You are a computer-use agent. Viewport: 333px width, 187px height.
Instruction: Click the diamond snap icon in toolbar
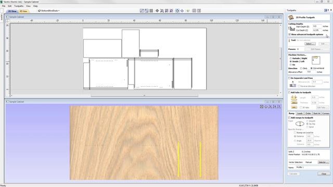157,10
